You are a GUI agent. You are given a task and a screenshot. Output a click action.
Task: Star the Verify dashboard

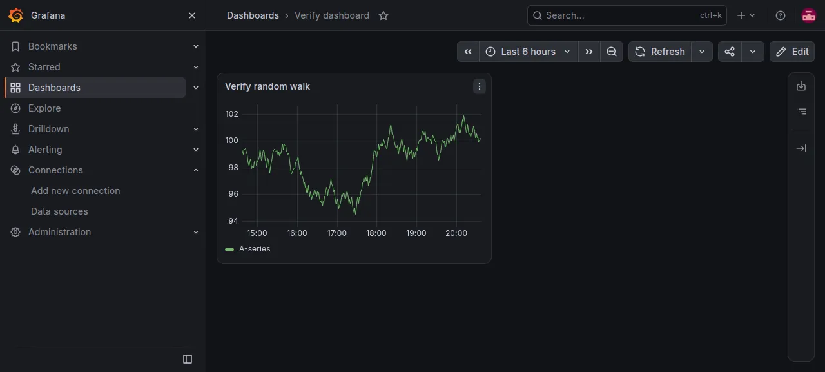click(383, 15)
